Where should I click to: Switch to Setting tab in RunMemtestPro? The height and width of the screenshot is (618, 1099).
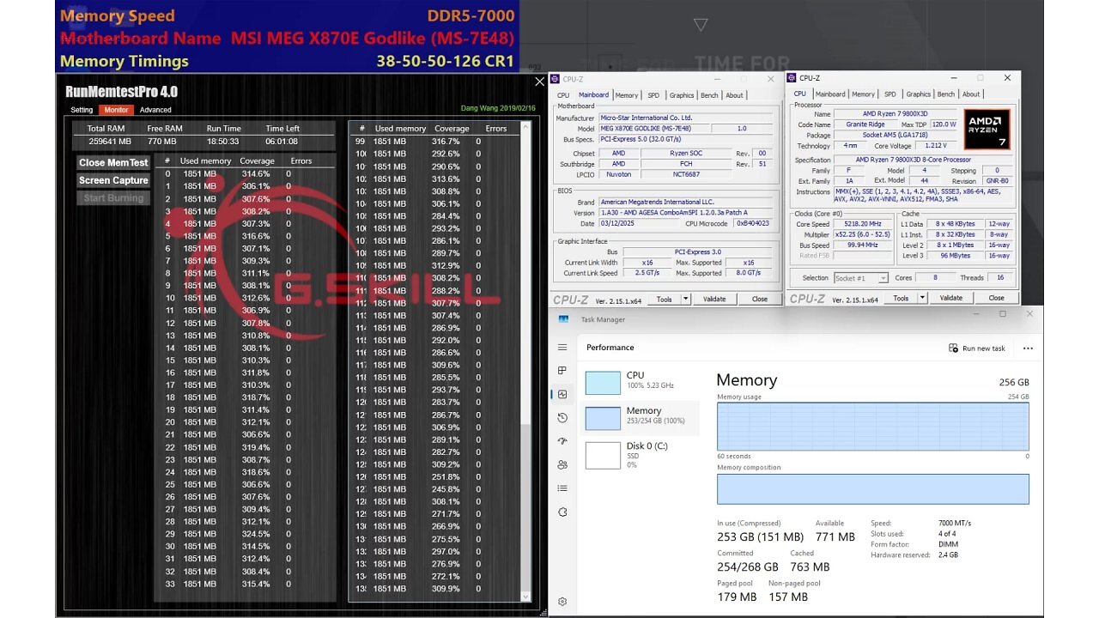82,110
